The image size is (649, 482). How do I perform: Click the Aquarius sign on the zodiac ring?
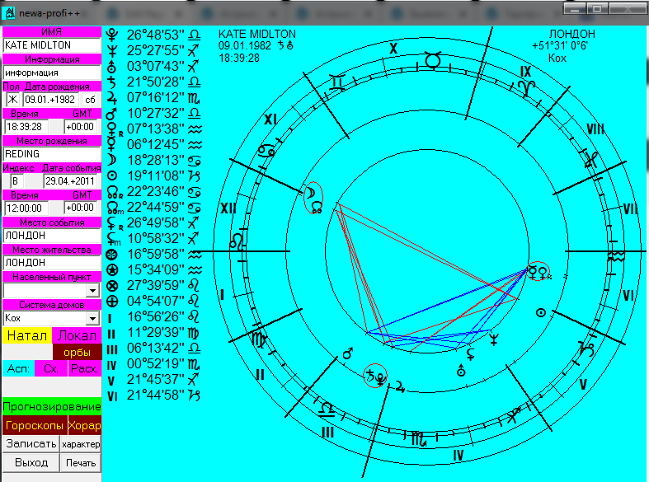point(616,257)
